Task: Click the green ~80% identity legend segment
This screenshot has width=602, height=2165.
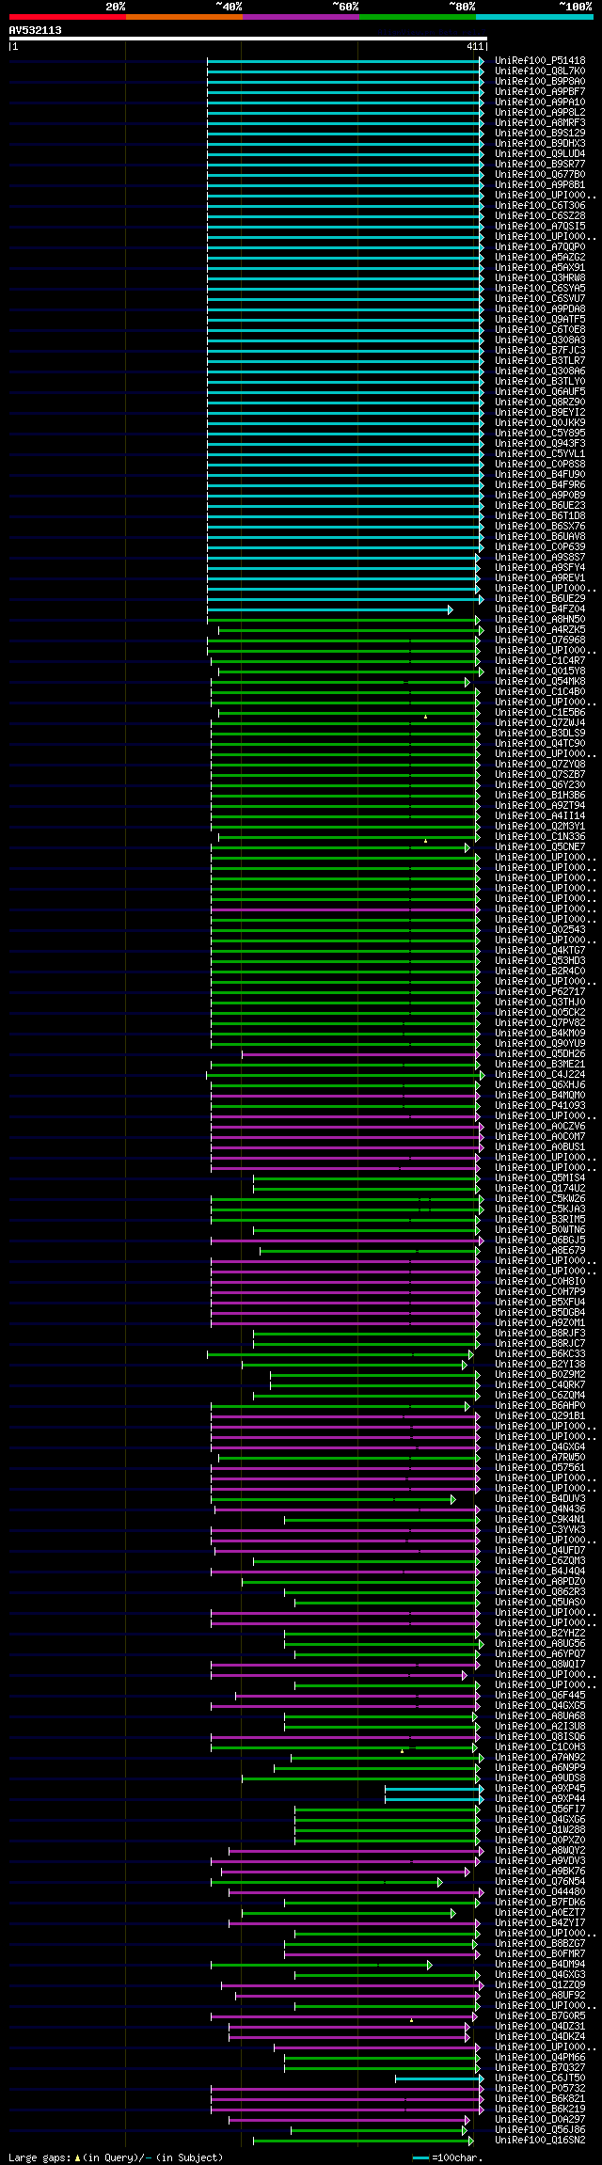Action: pyautogui.click(x=417, y=17)
